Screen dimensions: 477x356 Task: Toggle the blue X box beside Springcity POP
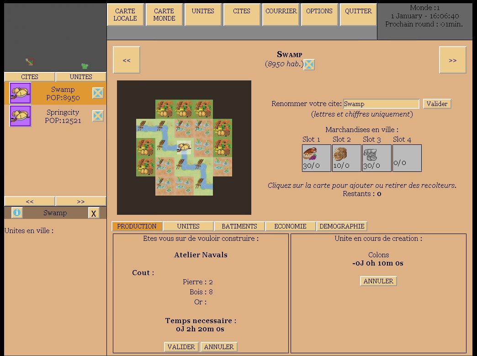tap(98, 116)
